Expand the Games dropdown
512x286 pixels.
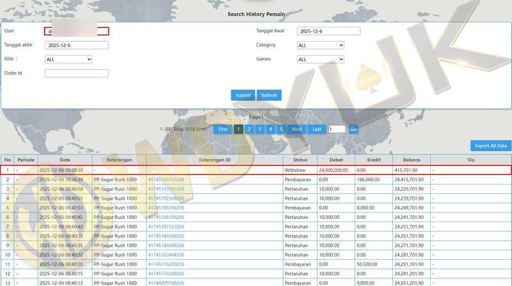point(321,59)
